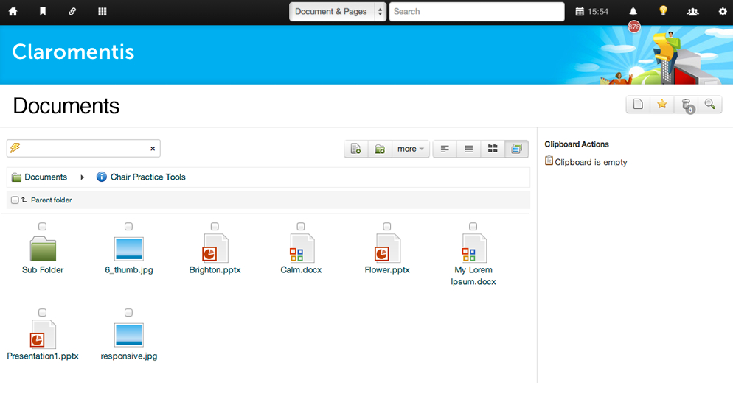Screen dimensions: 733x402
Task: Click the 'Clipboard is empty' text
Action: [591, 162]
